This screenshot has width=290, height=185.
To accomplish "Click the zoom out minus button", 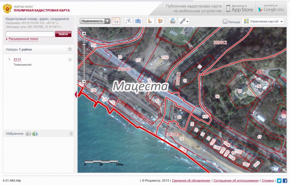I will [84, 81].
